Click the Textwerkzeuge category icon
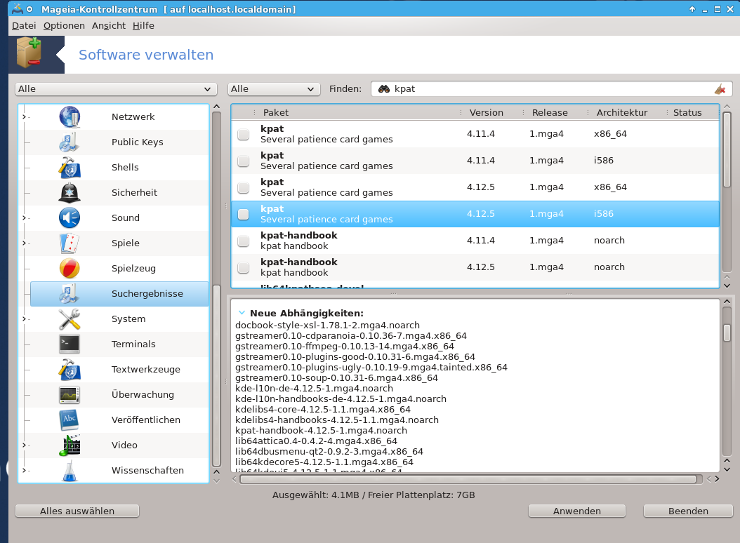 tap(70, 370)
